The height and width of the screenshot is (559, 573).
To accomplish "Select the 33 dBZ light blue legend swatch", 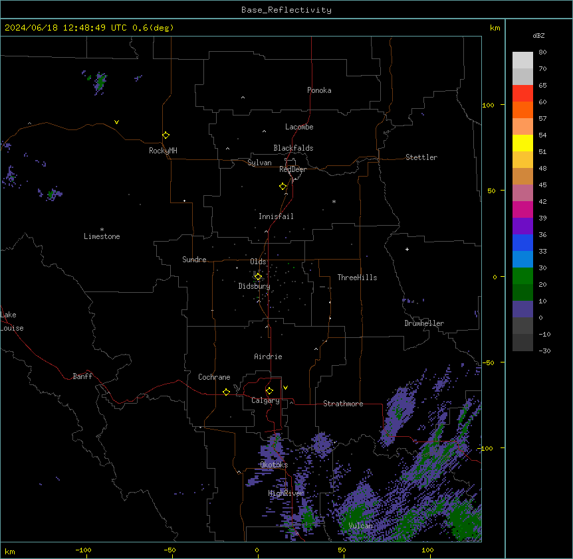I will coord(522,259).
